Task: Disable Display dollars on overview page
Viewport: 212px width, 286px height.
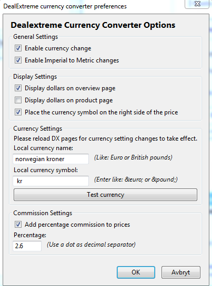Action: point(18,88)
